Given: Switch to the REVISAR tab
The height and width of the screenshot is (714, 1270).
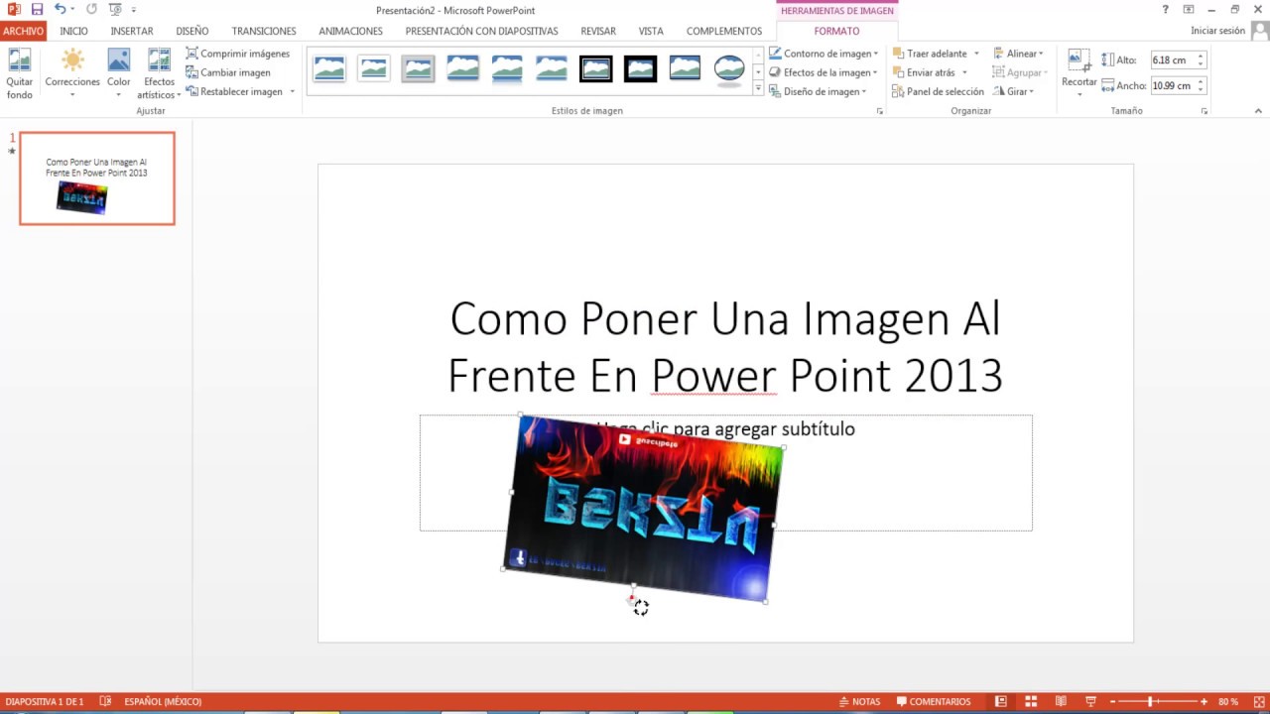Looking at the screenshot, I should pyautogui.click(x=598, y=31).
